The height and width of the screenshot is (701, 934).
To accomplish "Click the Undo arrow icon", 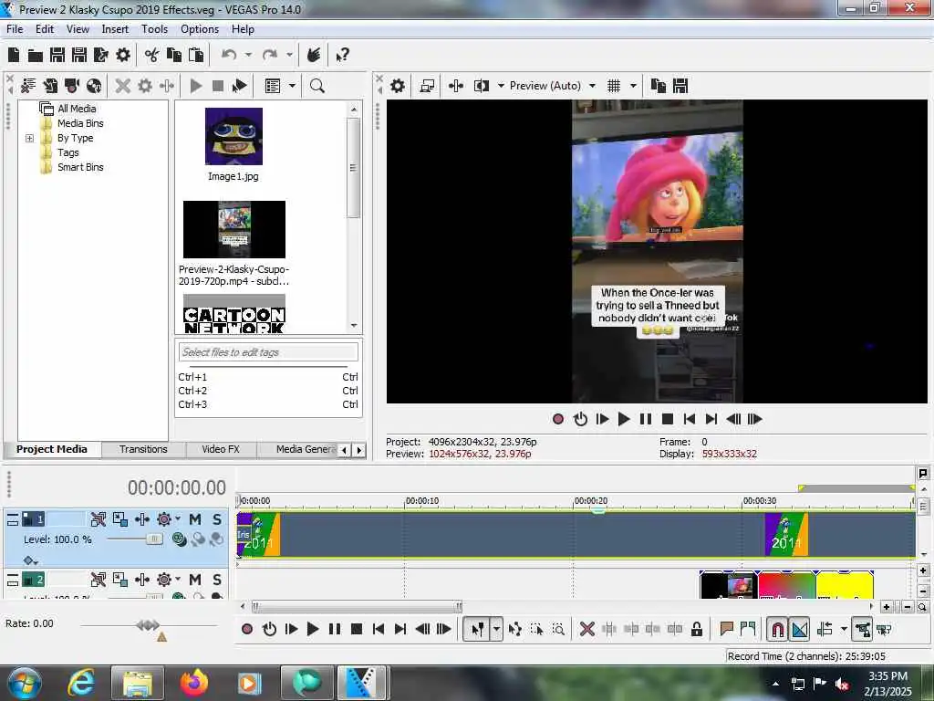I will [228, 56].
